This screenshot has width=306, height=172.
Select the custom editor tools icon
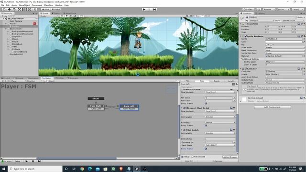tap(34, 10)
